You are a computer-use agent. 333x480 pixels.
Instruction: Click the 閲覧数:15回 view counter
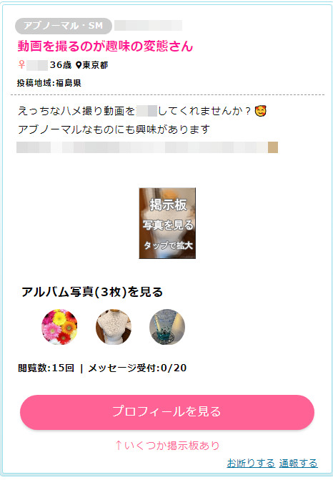(x=46, y=368)
